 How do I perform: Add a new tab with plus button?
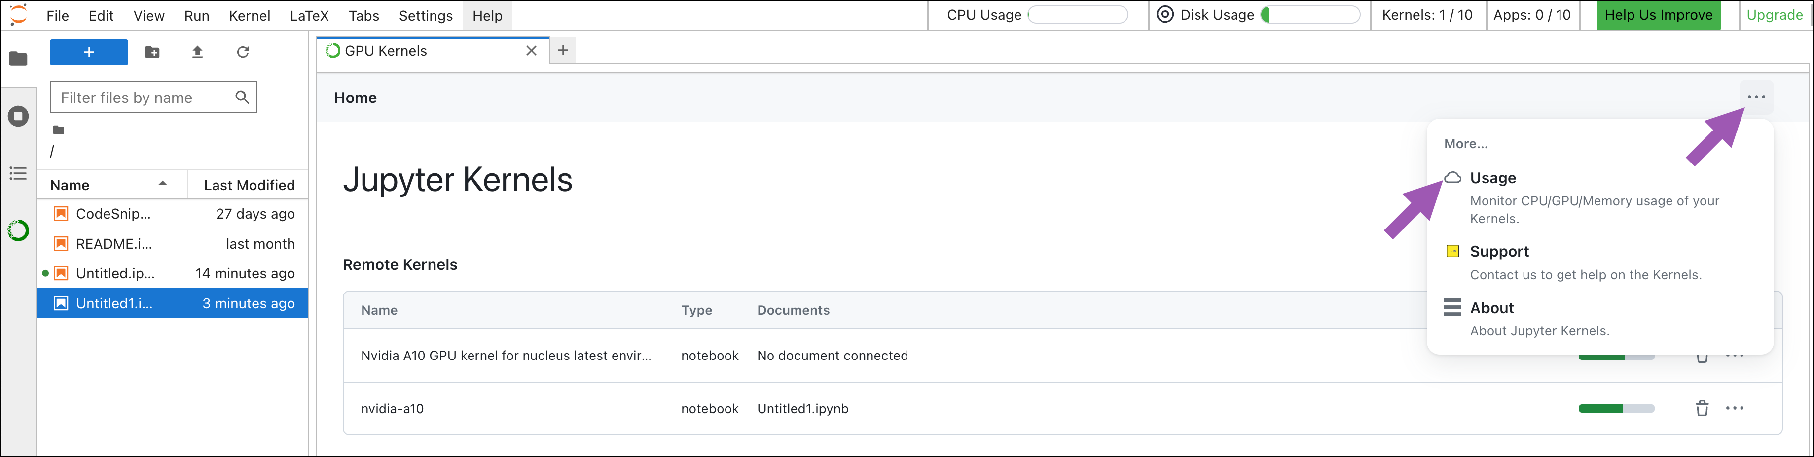(x=563, y=50)
